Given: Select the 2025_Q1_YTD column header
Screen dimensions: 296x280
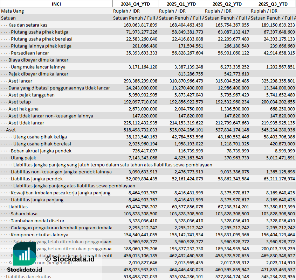Looking at the screenshot, I should coord(181,4).
